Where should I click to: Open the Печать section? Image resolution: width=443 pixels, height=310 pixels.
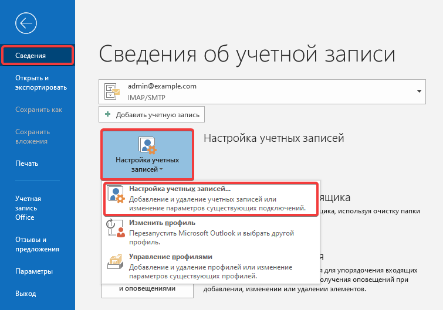click(27, 163)
